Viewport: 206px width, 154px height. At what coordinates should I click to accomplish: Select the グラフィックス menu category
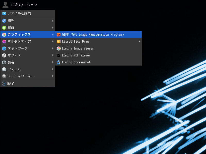pyautogui.click(x=26, y=34)
